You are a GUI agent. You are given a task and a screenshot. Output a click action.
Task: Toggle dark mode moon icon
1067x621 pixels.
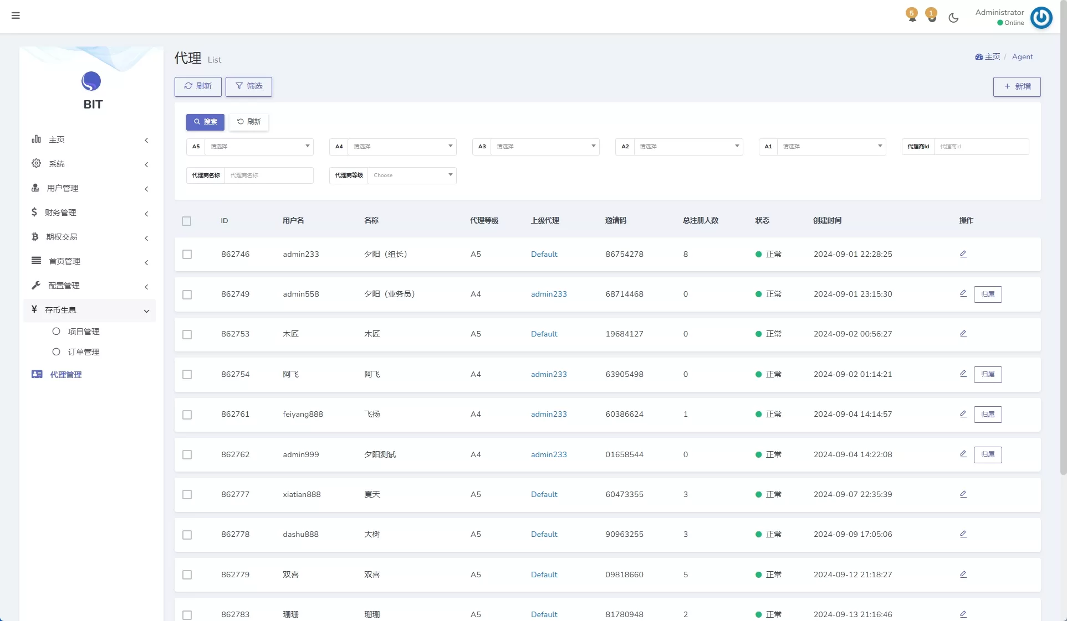pyautogui.click(x=953, y=18)
